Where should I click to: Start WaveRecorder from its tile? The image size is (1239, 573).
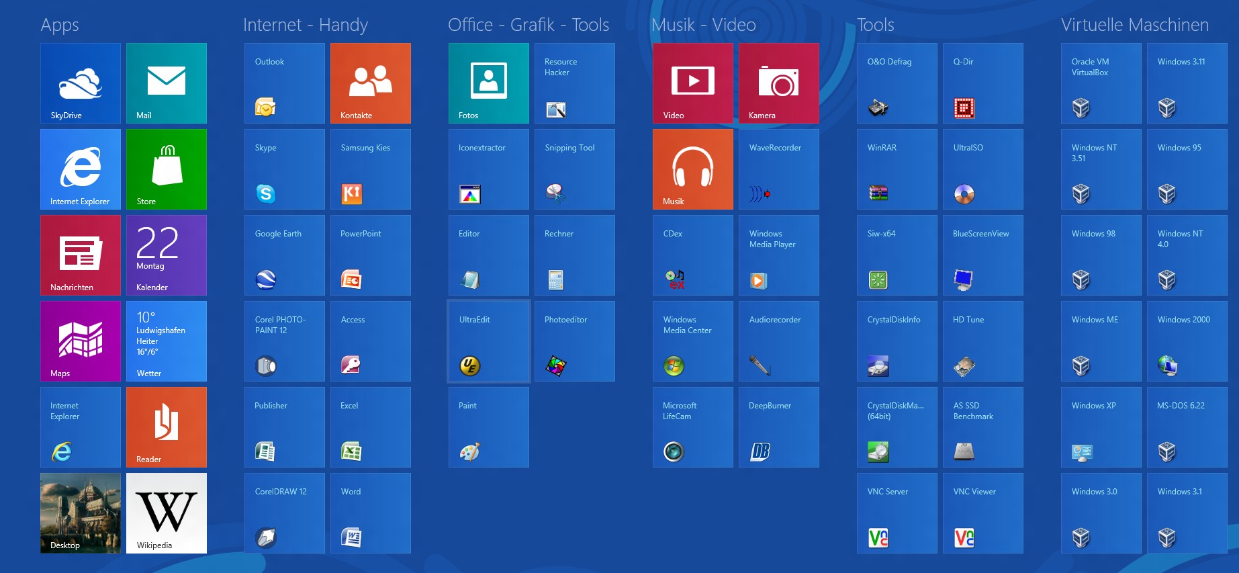[779, 169]
